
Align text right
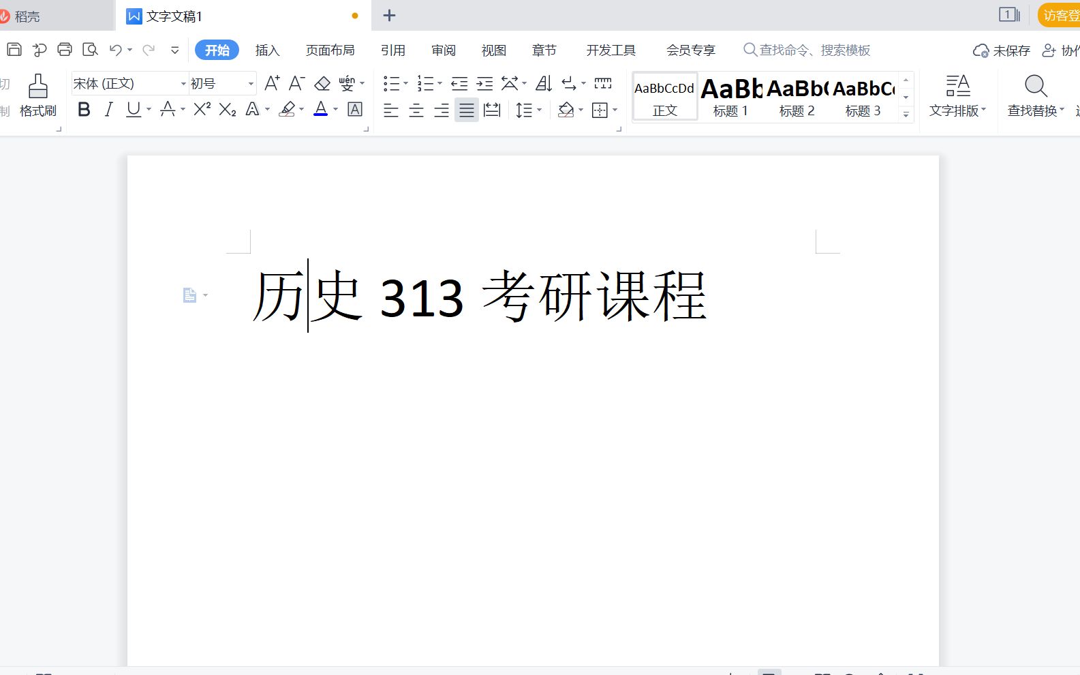(x=442, y=110)
